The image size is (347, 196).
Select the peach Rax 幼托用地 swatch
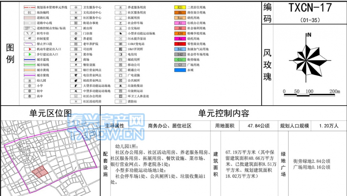[x=180, y=18]
